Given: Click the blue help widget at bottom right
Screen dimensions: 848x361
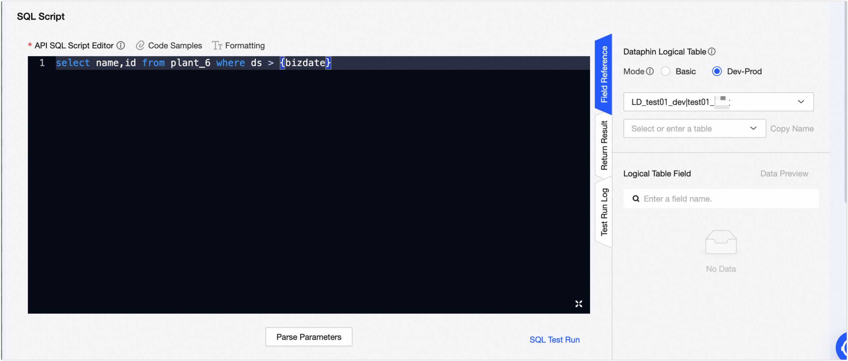Looking at the screenshot, I should 843,348.
